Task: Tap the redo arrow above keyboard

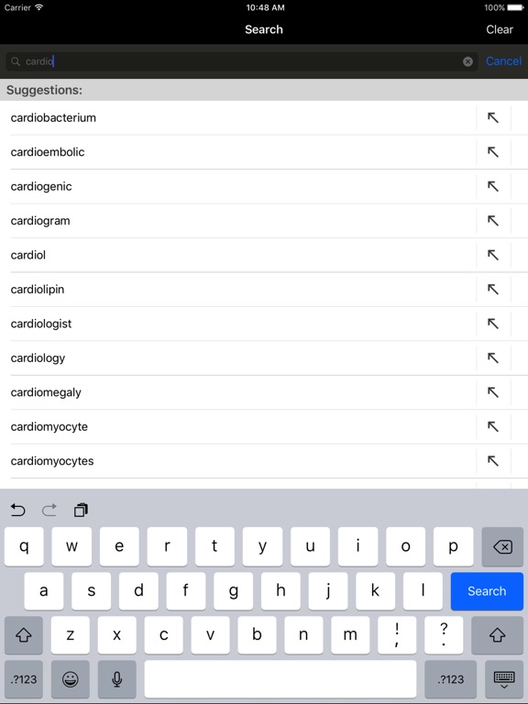Action: pyautogui.click(x=49, y=510)
